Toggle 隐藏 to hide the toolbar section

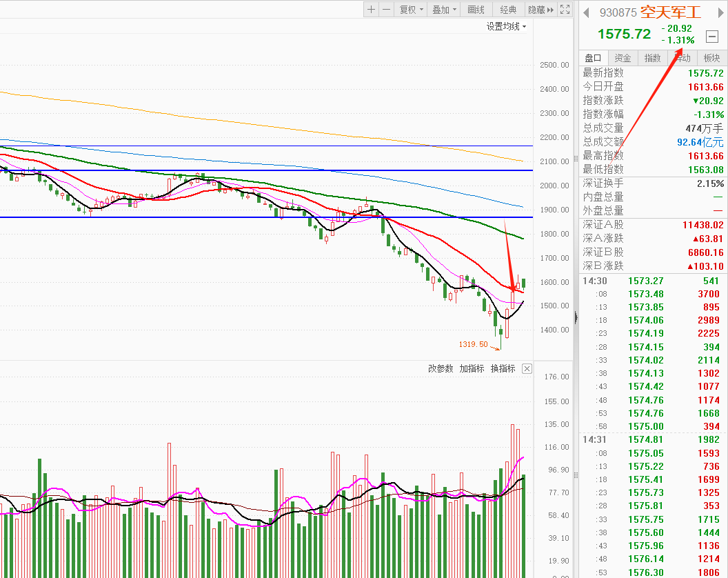coord(540,10)
